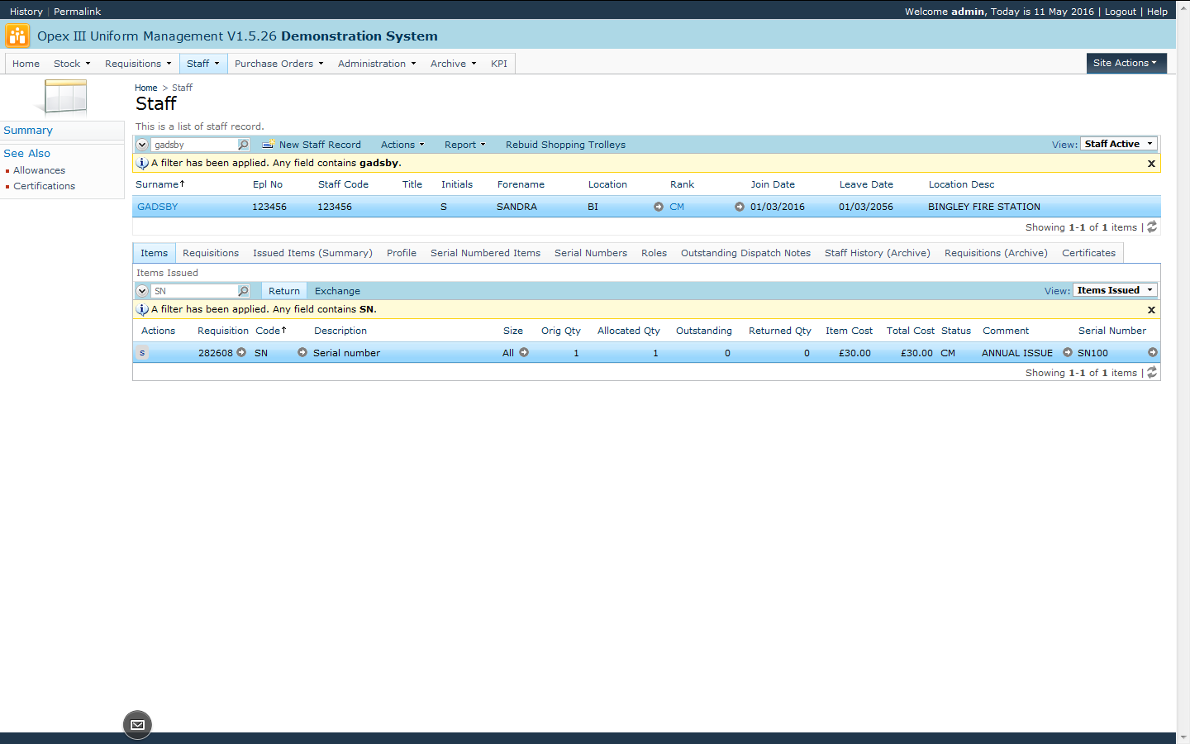This screenshot has height=744, width=1190.
Task: Click the search magnifier in SN filter
Action: [243, 291]
